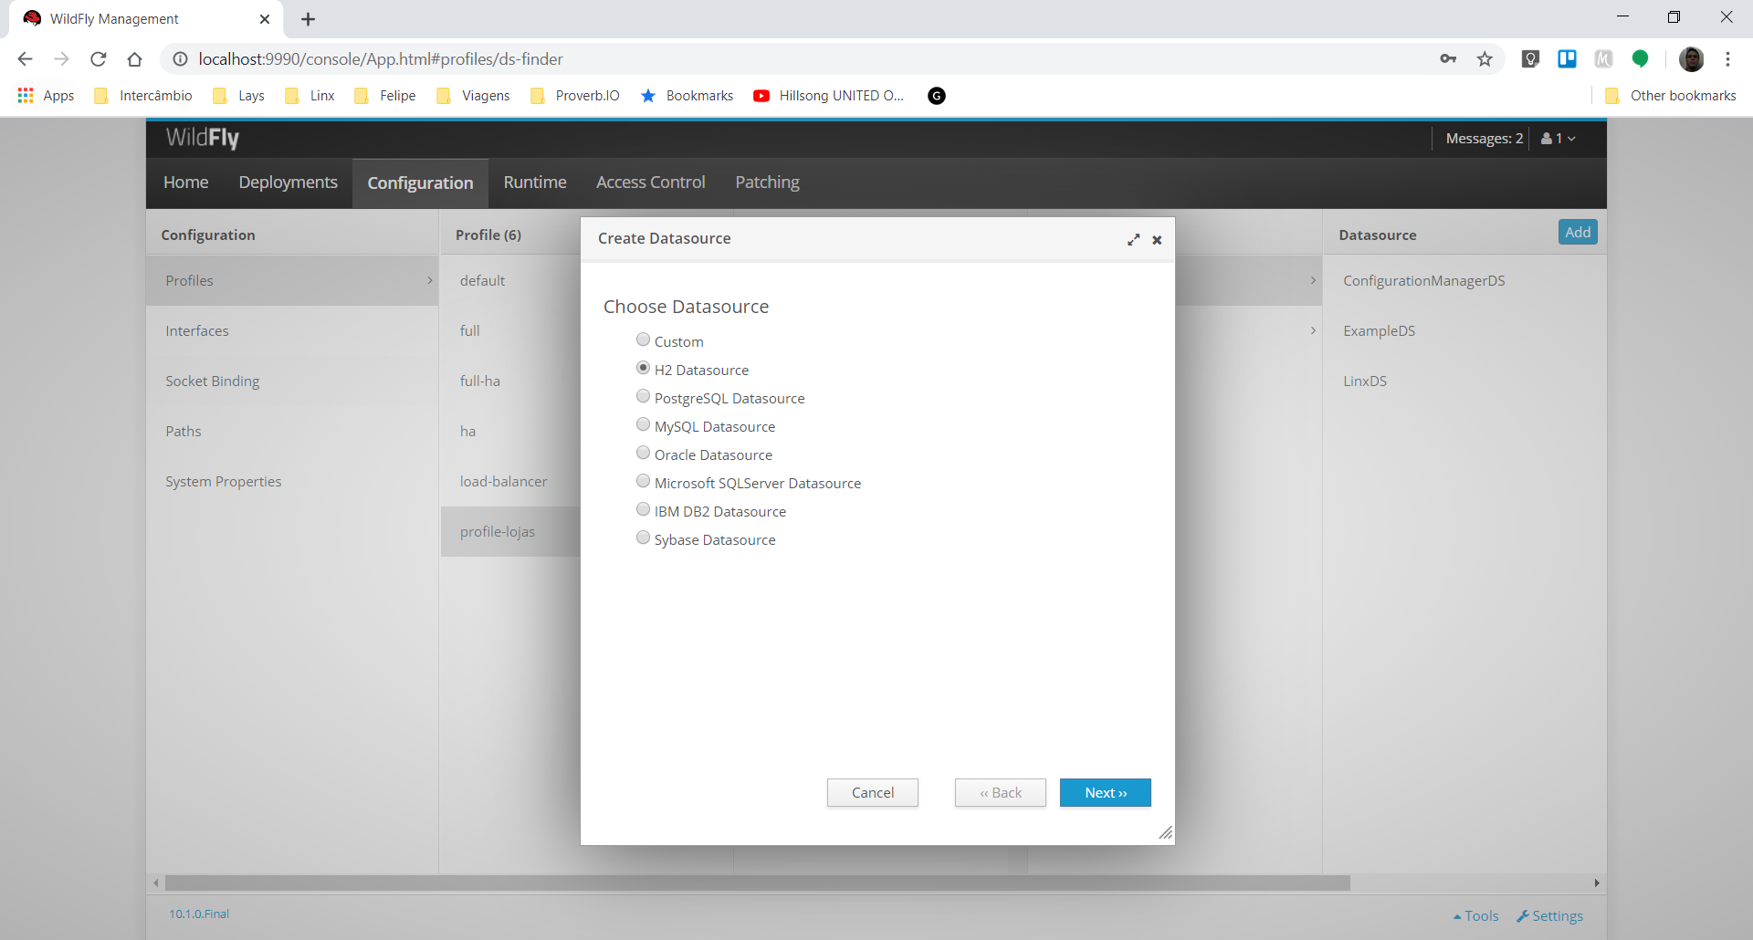Select the Interfaces configuration item
Screen dimensions: 1753x940
292,330
